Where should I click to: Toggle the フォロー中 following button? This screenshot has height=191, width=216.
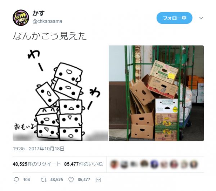[174, 18]
